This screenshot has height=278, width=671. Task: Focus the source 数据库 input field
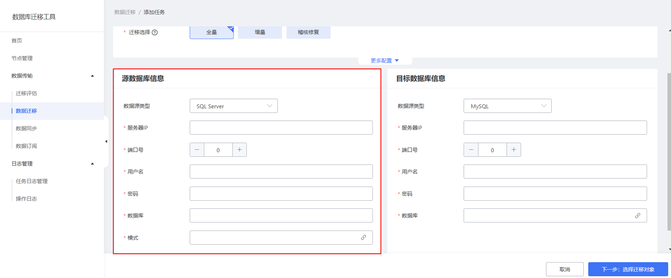(281, 215)
